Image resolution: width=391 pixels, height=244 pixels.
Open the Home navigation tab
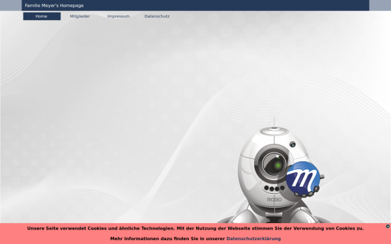[x=42, y=16]
